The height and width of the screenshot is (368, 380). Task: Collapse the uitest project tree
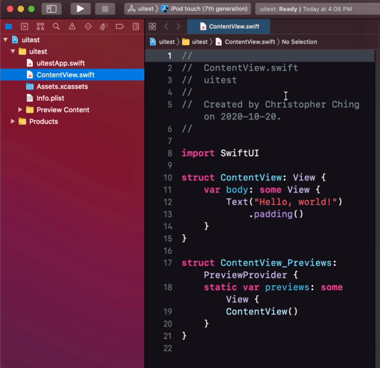click(x=5, y=39)
